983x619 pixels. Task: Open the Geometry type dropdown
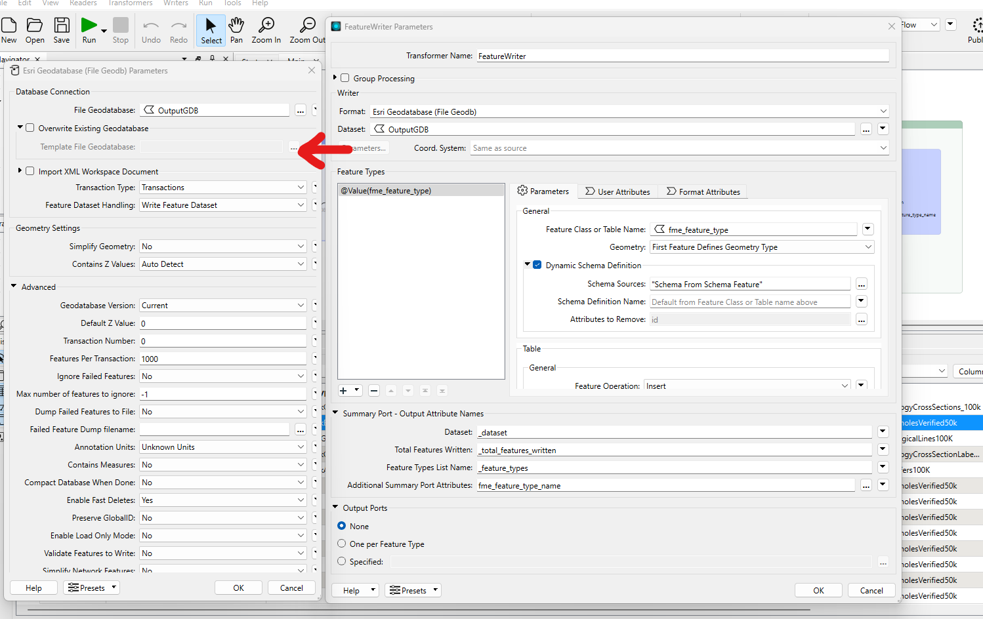tap(762, 247)
